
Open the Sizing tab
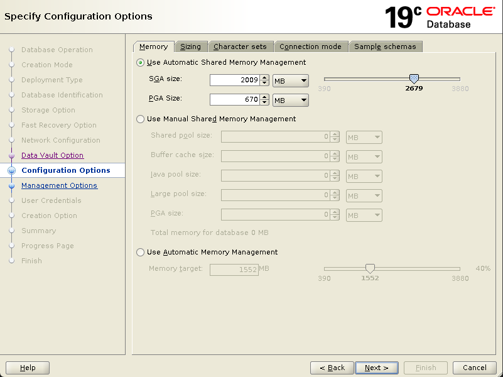[190, 47]
